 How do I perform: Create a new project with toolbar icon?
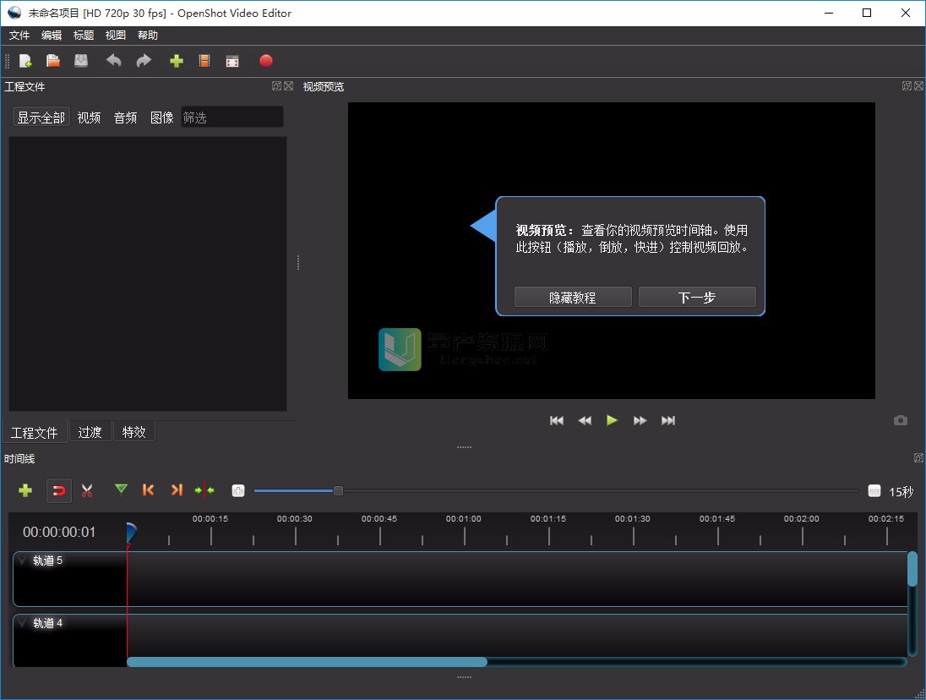point(25,61)
